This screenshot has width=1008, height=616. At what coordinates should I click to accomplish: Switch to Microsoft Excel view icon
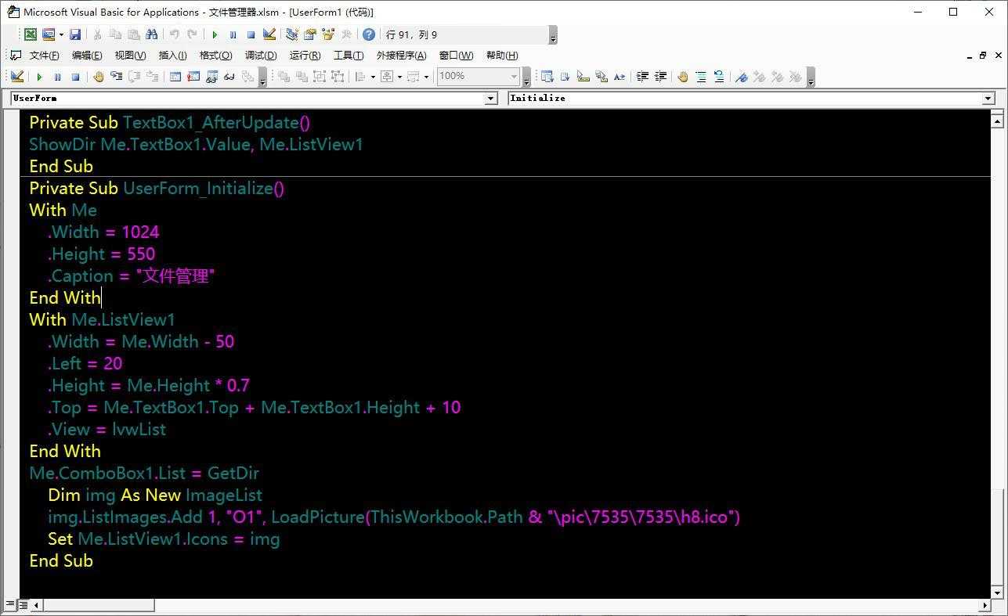tap(30, 34)
